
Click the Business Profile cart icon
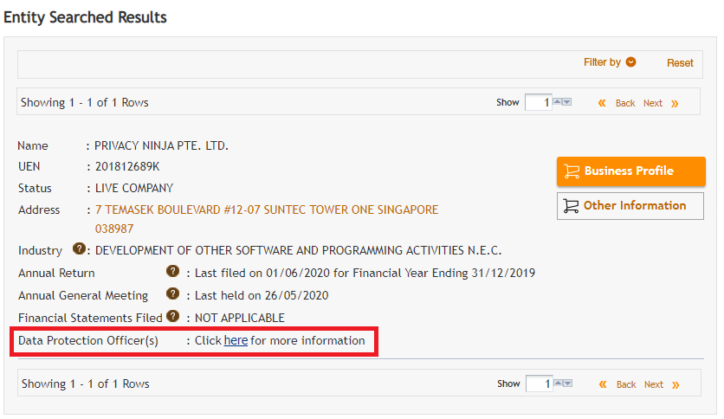(x=572, y=171)
